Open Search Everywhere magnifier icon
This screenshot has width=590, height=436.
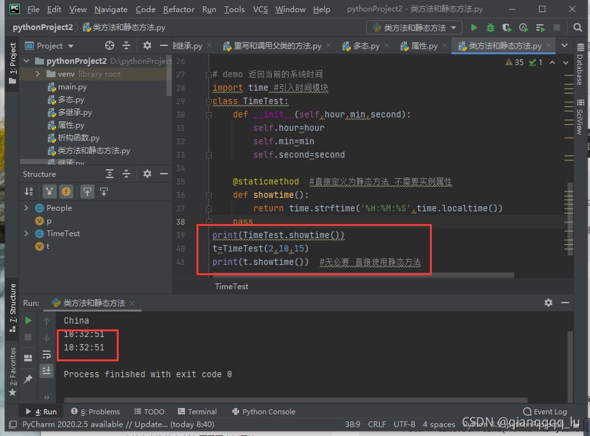click(x=577, y=28)
